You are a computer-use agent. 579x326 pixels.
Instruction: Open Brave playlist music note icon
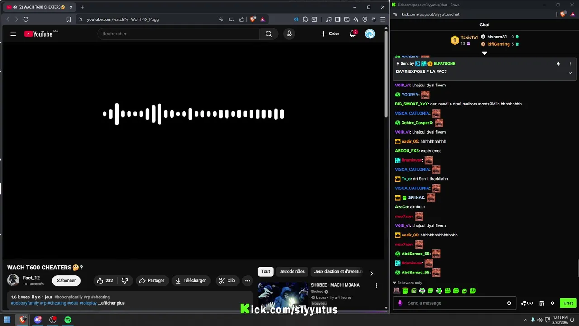coord(329,19)
